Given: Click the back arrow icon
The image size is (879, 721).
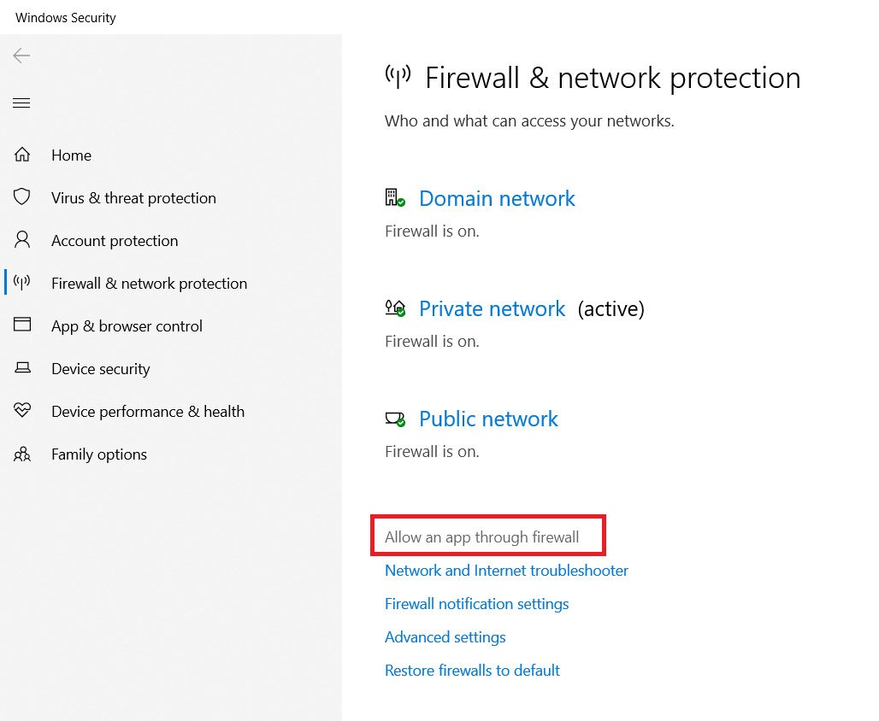Looking at the screenshot, I should click(x=21, y=56).
